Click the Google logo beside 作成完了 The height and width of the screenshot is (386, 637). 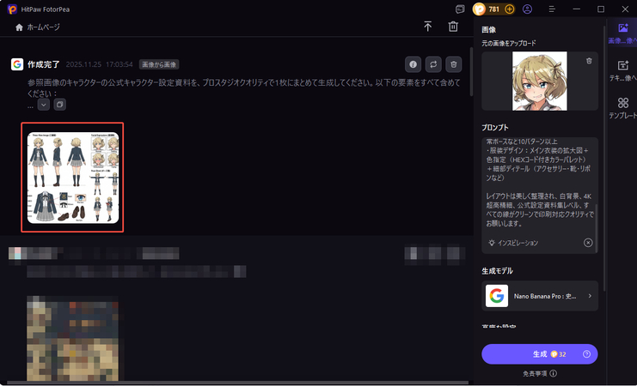pyautogui.click(x=17, y=64)
